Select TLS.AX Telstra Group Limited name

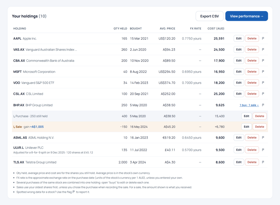point(35,162)
